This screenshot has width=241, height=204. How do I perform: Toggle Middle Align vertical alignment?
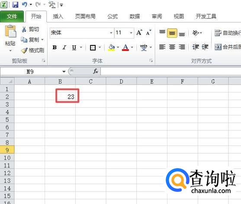point(172,33)
